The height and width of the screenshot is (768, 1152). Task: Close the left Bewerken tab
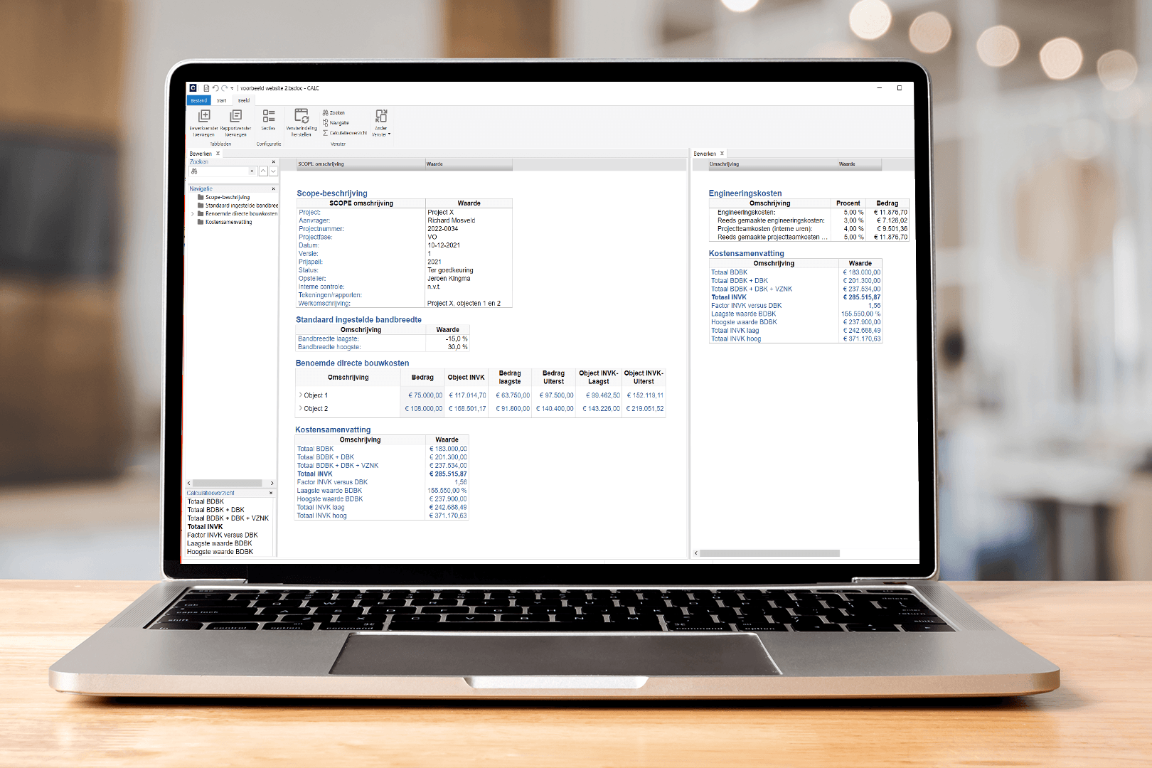(x=218, y=154)
